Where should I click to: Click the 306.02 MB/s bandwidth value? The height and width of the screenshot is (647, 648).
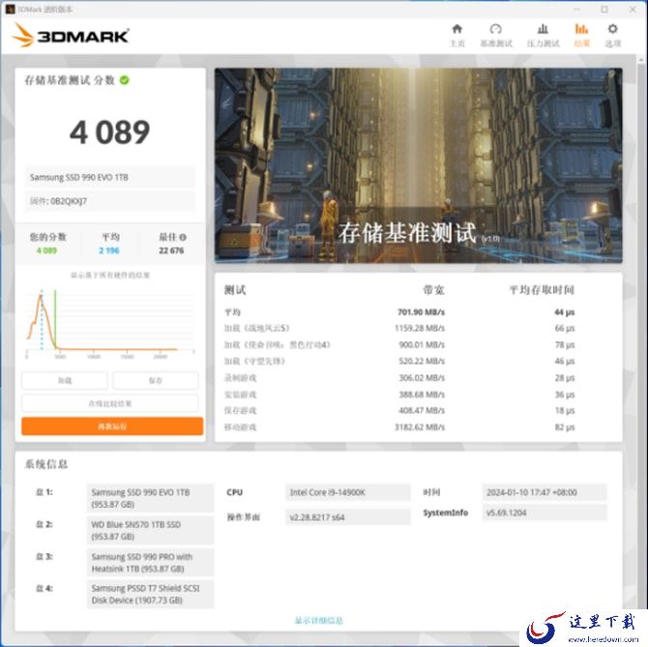click(x=422, y=377)
